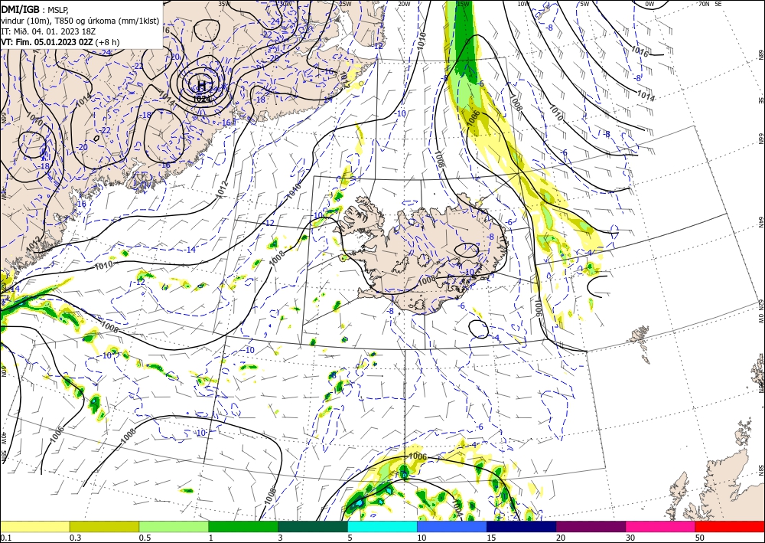Select the red 50+ legend color band
This screenshot has width=765, height=543.
pos(730,526)
